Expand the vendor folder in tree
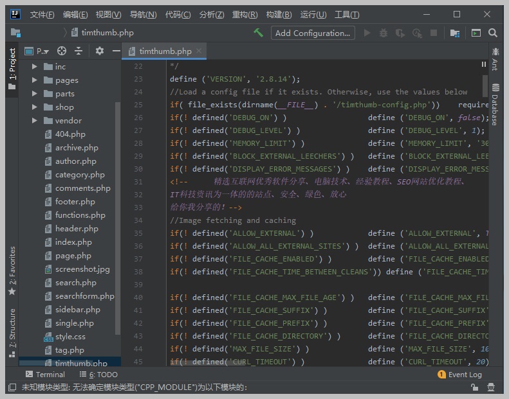Screen dimensions: 509x399 click(35, 121)
